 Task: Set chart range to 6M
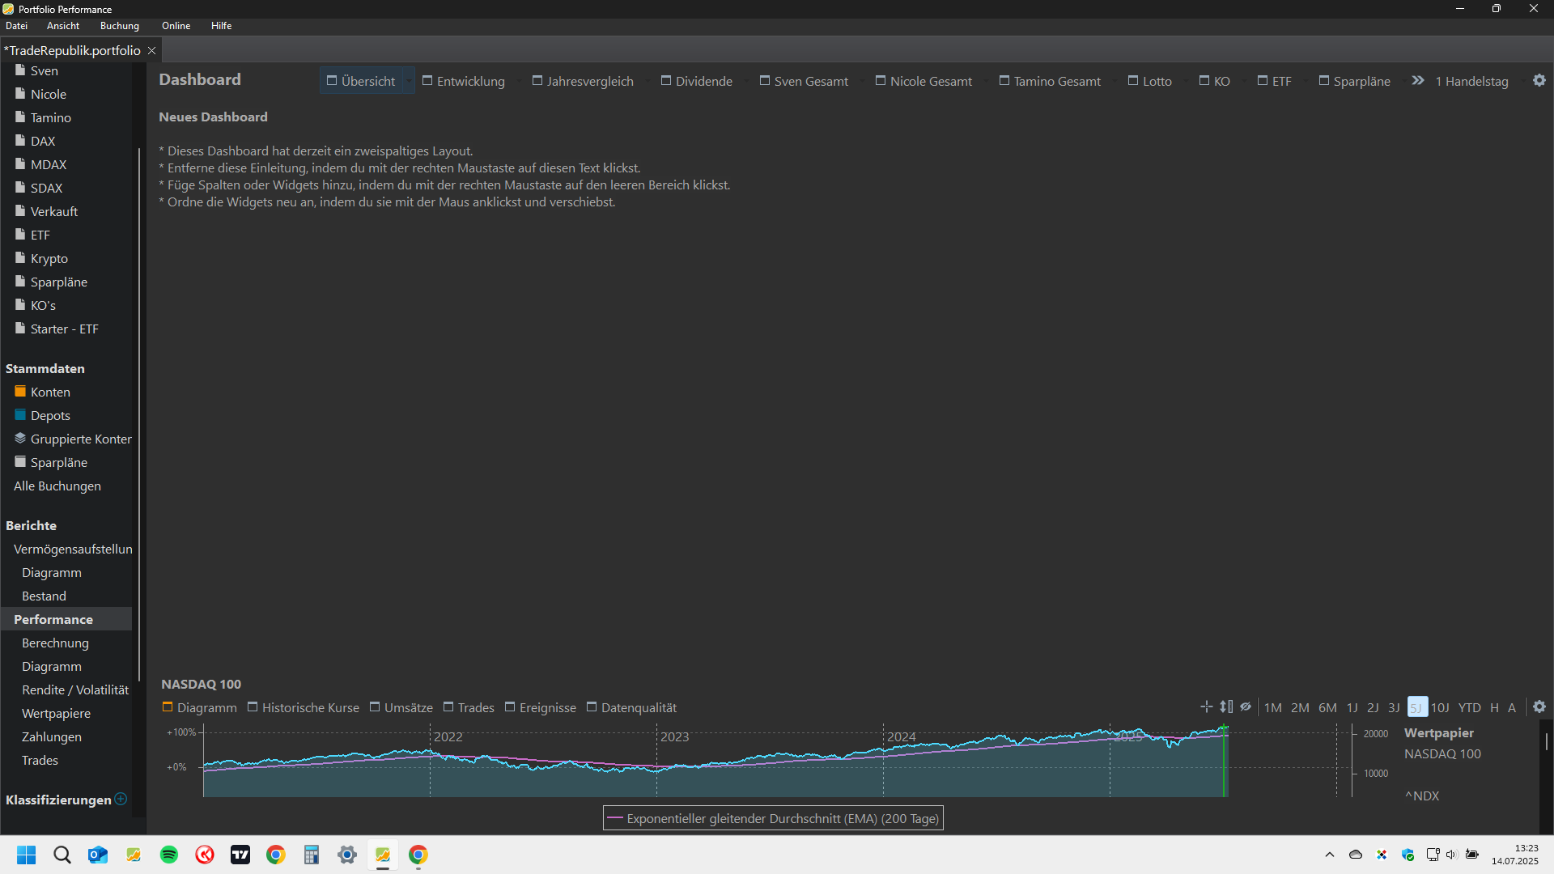point(1327,707)
